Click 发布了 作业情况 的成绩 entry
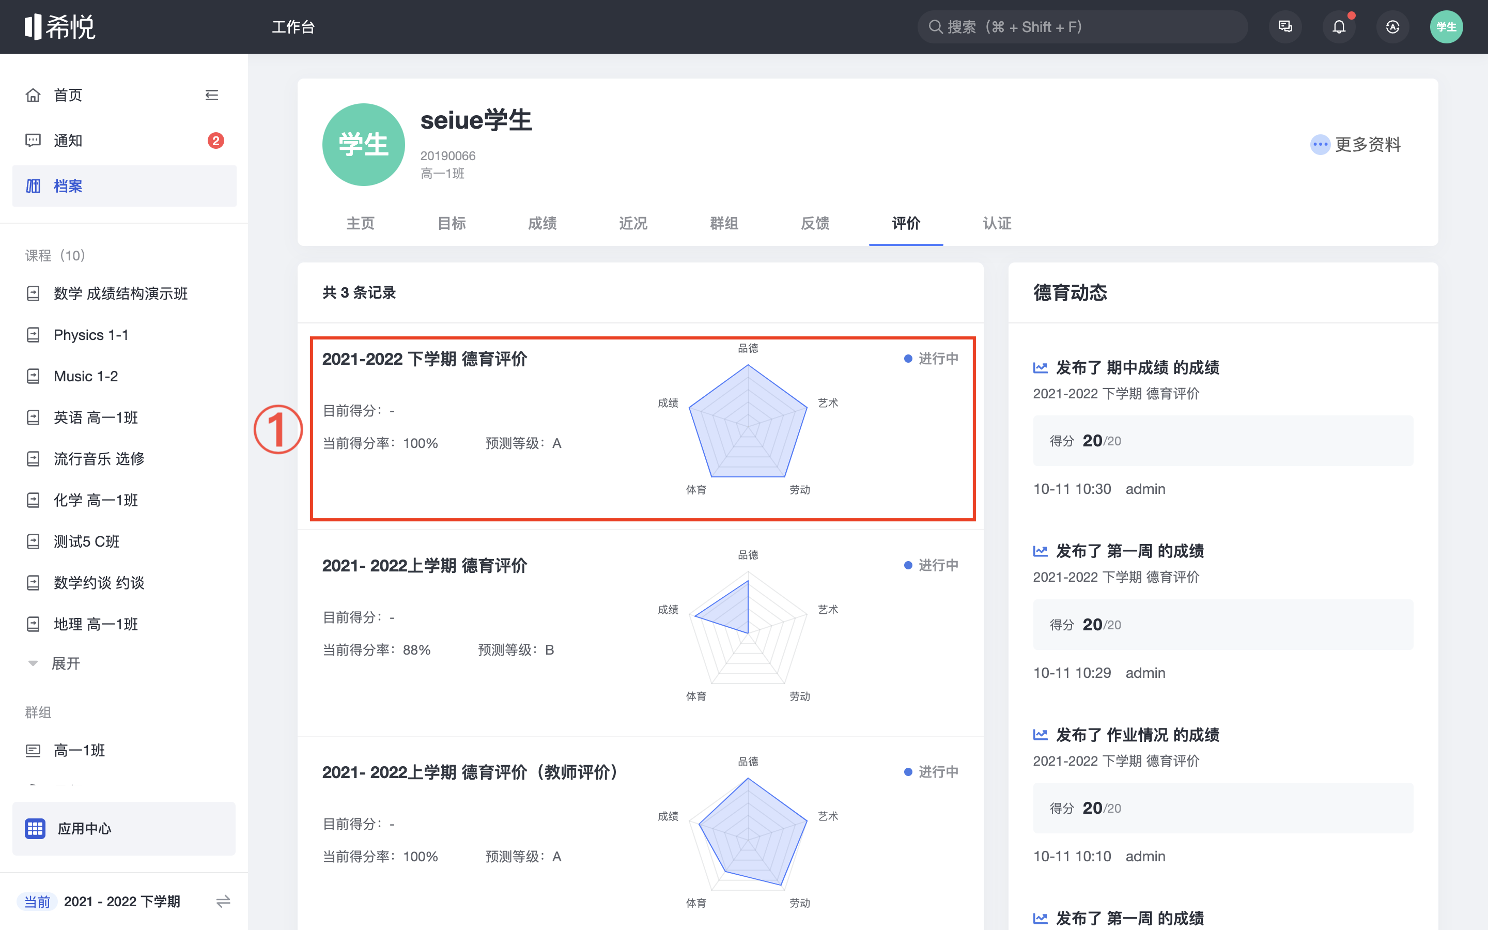 pyautogui.click(x=1138, y=735)
